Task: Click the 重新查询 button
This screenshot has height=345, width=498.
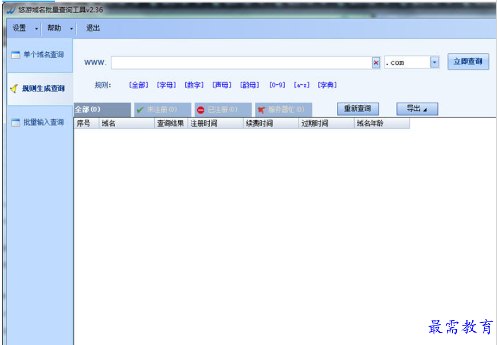Action: (x=358, y=109)
